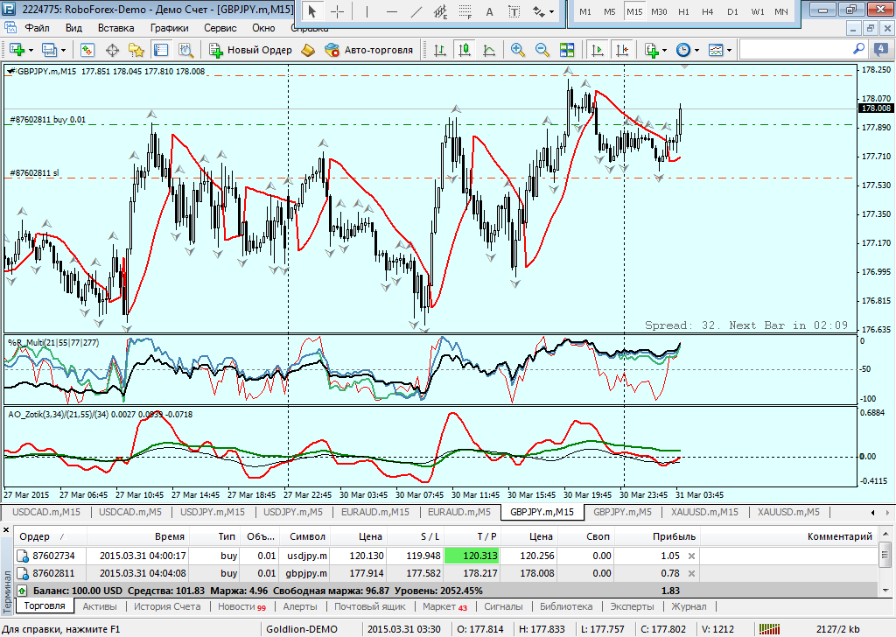
Task: Switch to USDCAD.m,M15 chart tab
Action: 46,512
